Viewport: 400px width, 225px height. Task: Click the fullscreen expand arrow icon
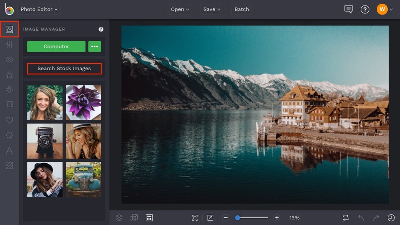[x=210, y=218]
